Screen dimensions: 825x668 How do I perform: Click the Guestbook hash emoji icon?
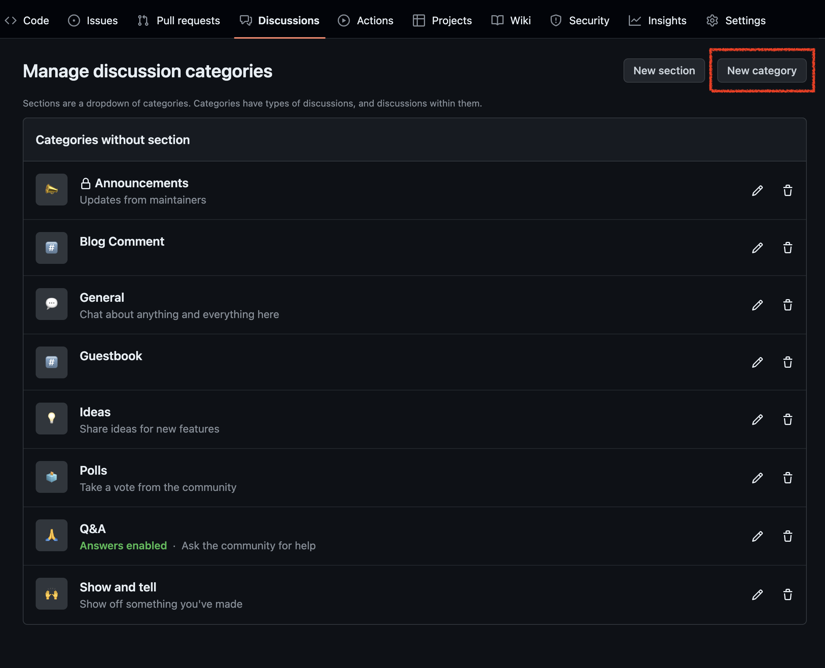coord(52,362)
